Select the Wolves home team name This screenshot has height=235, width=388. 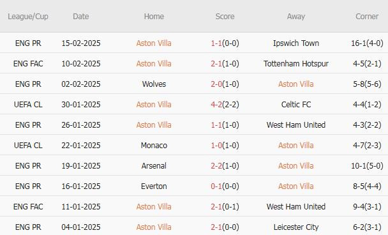point(154,84)
